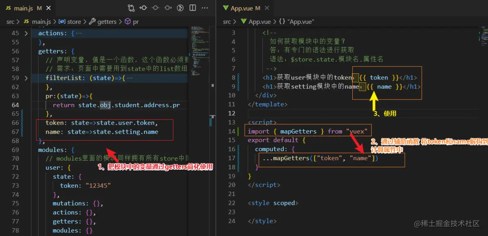This screenshot has width=488, height=236.
Task: Click the folded ellipsis after filterList arrow function
Action: pos(130,78)
